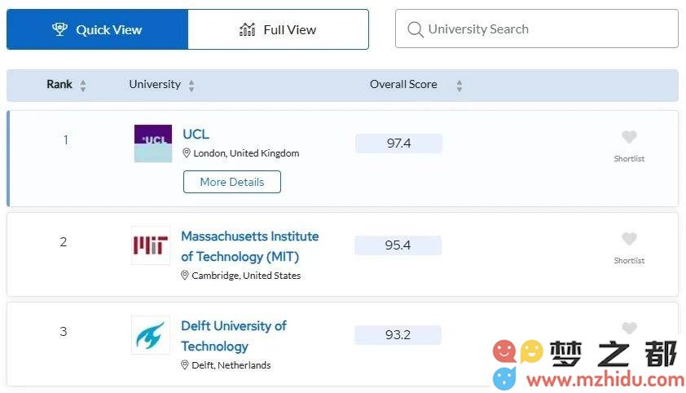Open Massachusetts Institute of Technology link
This screenshot has width=686, height=393.
click(x=250, y=246)
